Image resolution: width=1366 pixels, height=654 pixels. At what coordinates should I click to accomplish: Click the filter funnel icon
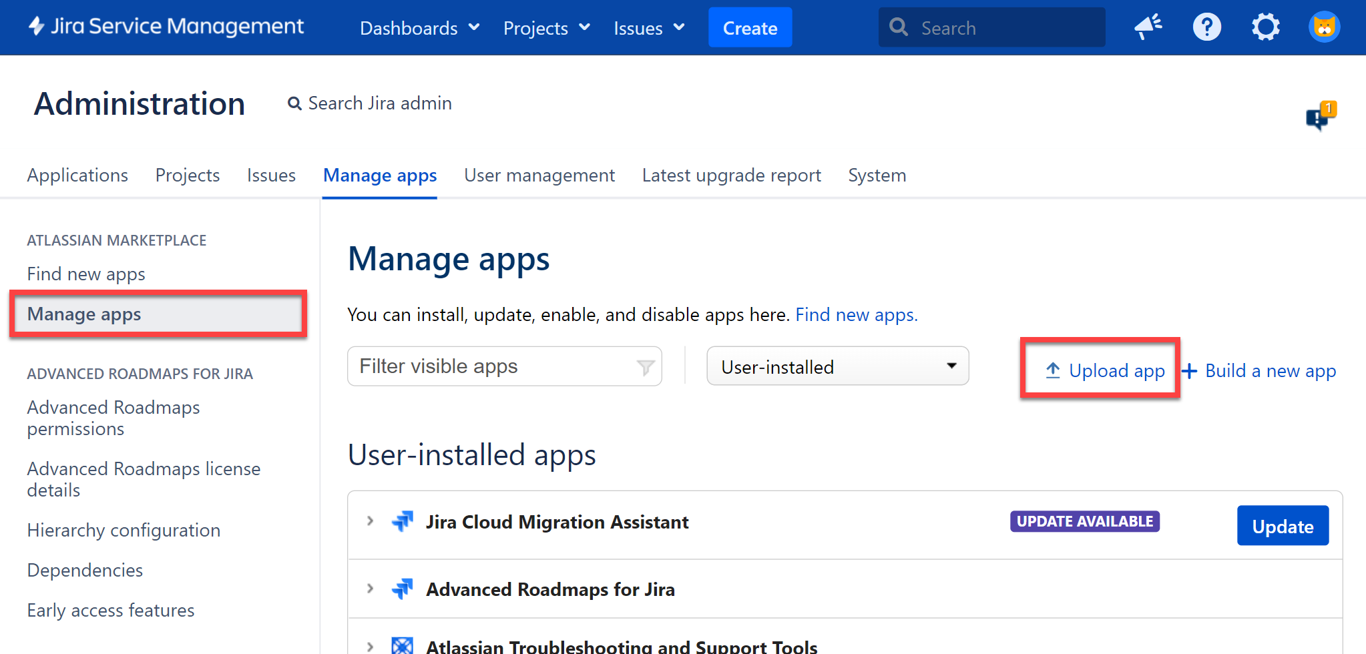[x=645, y=367]
